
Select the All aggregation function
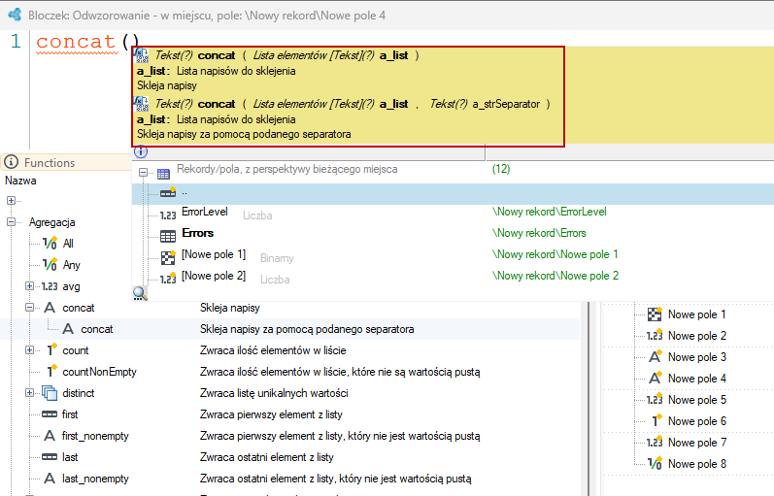pos(68,244)
